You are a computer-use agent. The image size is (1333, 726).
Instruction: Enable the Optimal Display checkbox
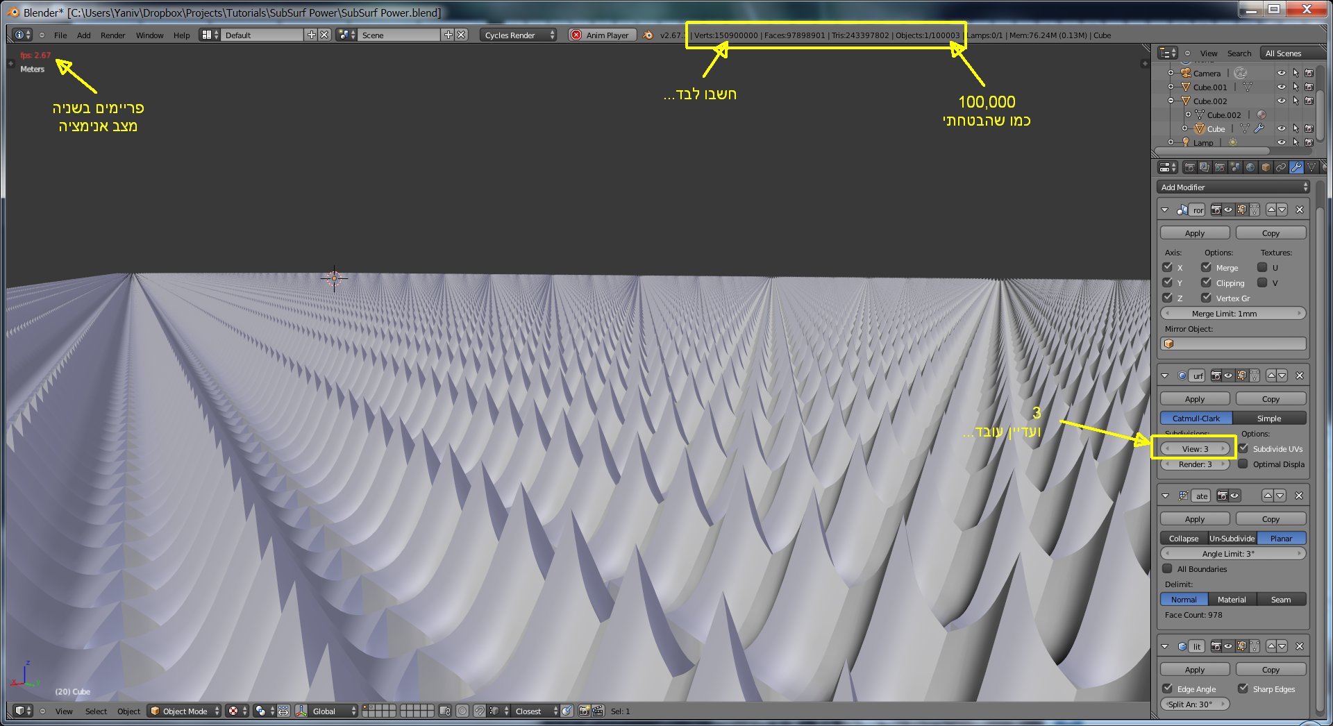1243,464
